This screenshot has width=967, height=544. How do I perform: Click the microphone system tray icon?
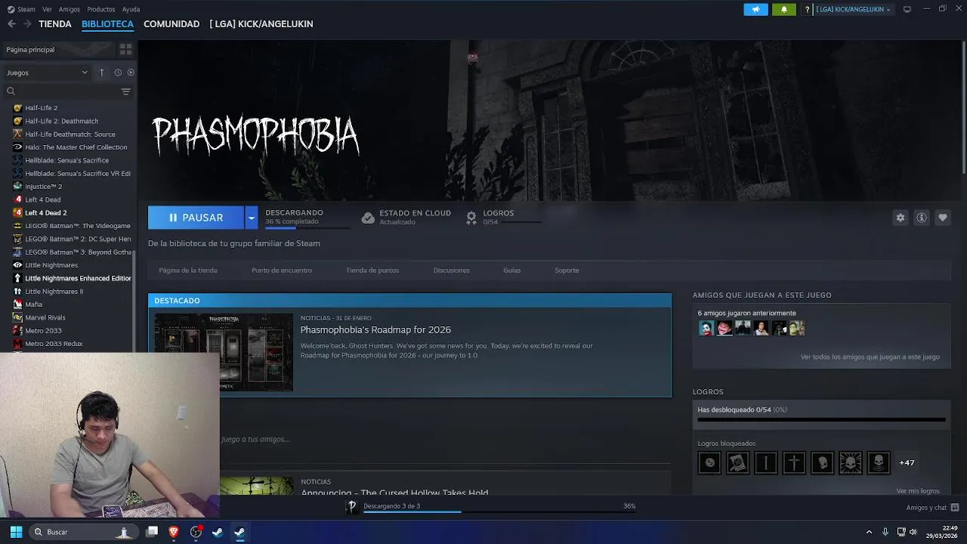[885, 532]
